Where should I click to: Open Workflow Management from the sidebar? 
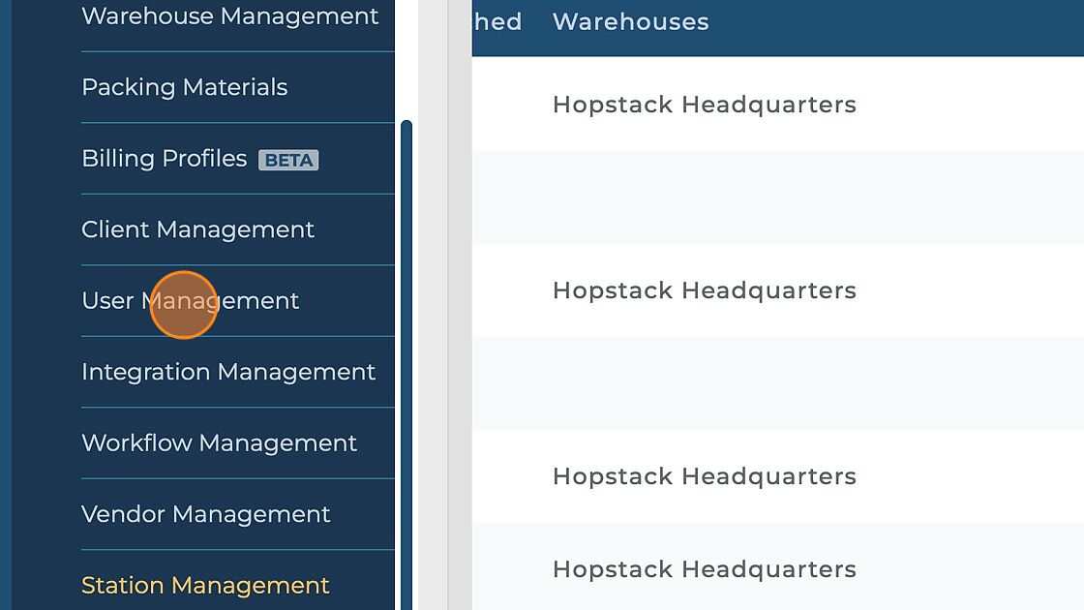[220, 443]
